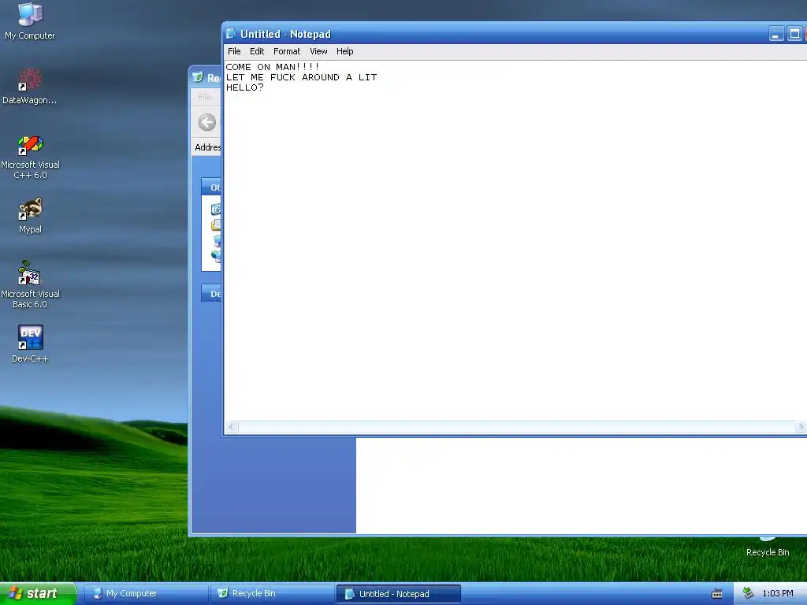
Task: Open the My Computer desktop icon
Action: [30, 21]
